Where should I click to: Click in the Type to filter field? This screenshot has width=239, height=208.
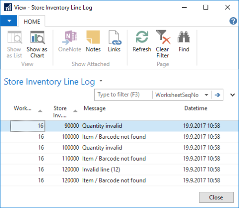click(x=123, y=95)
